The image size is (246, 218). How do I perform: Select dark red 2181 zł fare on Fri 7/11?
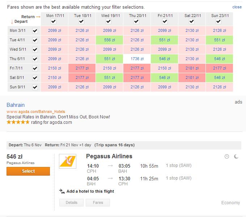point(192,68)
